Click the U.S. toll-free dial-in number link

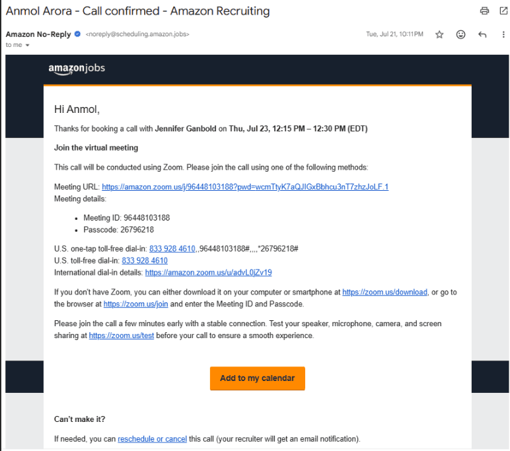coord(145,261)
